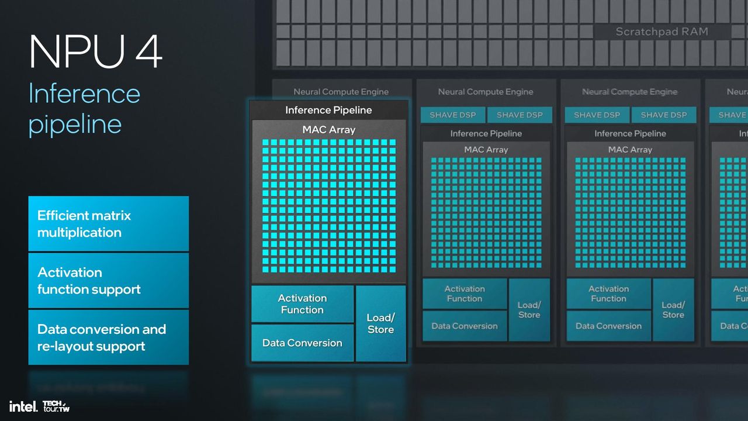This screenshot has height=421, width=748.
Task: Click the highlighted MAC Array grid
Action: coord(329,205)
